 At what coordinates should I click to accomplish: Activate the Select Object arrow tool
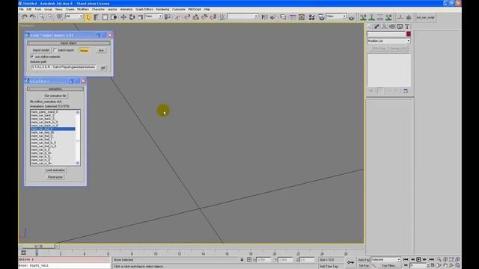click(x=88, y=17)
